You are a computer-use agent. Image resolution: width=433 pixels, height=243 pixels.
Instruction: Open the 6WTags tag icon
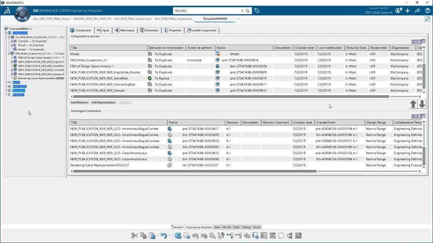coord(257,11)
